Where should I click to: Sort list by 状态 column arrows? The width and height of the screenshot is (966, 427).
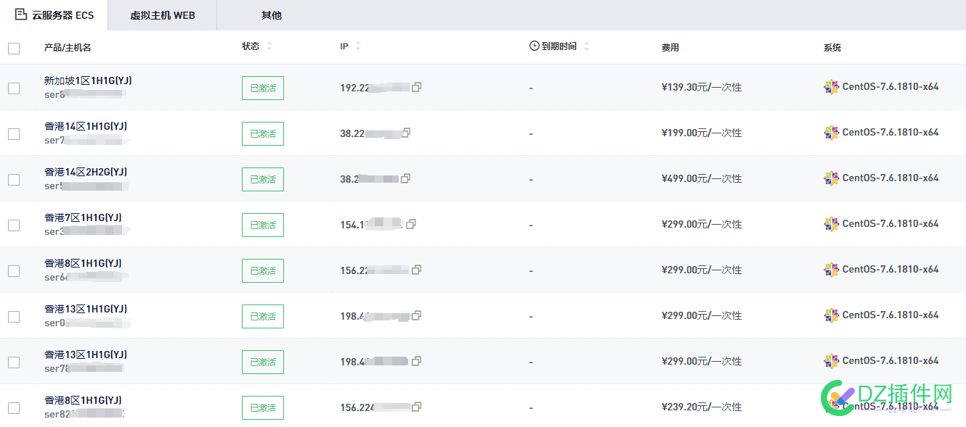point(269,46)
